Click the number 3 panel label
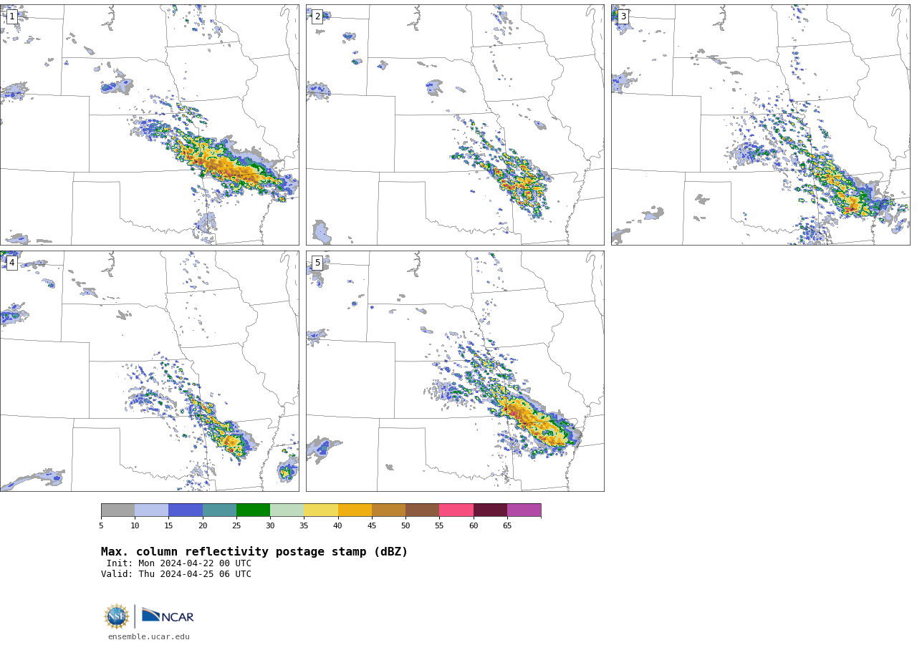Image resolution: width=917 pixels, height=645 pixels. pos(623,16)
